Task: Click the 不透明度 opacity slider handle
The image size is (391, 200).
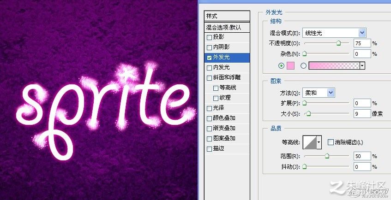Action: [338, 43]
